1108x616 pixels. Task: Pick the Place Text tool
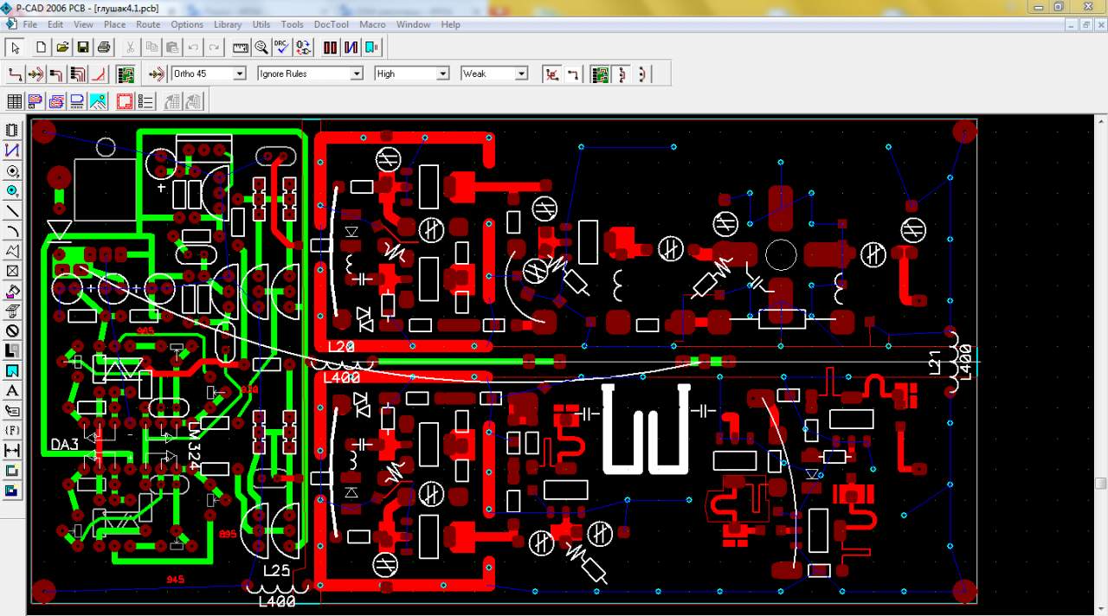[x=12, y=391]
